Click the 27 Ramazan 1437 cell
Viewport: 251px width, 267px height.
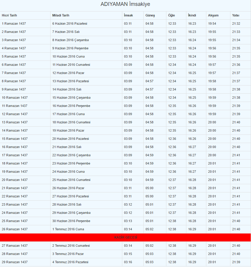pos(15,246)
